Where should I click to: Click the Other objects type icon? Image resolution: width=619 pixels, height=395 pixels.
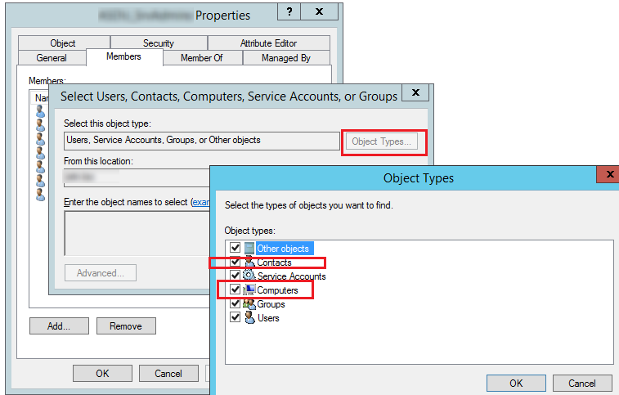(249, 248)
